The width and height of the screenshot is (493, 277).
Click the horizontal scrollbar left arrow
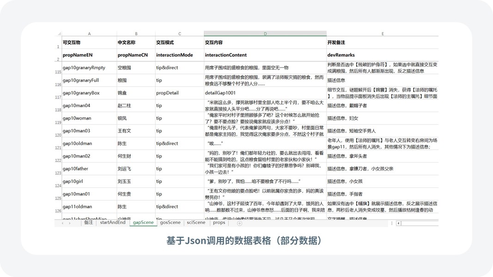[x=398, y=223]
